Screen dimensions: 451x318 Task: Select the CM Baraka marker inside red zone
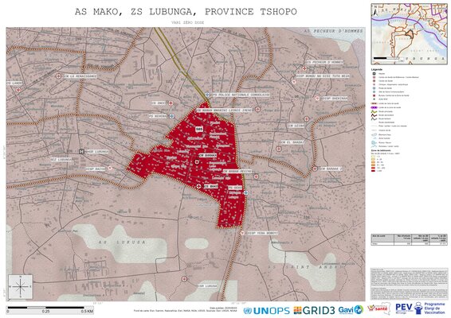[x=197, y=162]
